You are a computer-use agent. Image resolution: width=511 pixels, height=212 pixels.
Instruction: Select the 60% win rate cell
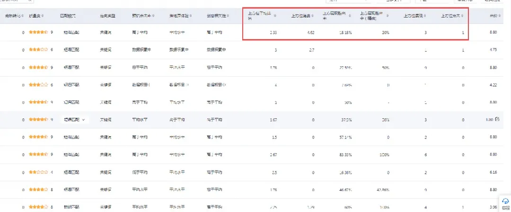347,207
